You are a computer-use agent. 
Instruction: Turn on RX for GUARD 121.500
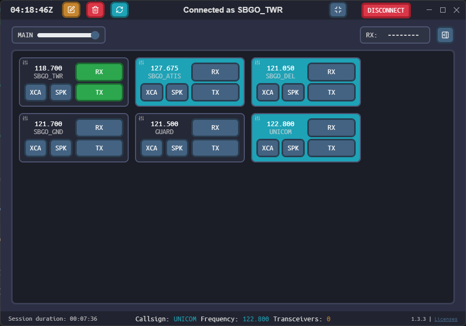(x=215, y=128)
